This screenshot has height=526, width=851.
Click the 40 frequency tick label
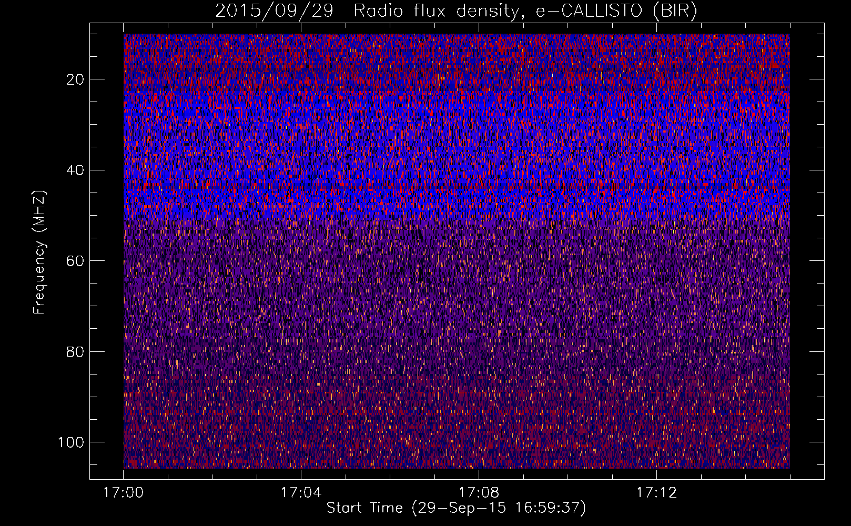tap(76, 170)
